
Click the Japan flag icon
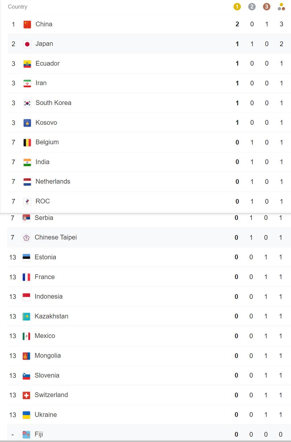pyautogui.click(x=27, y=44)
